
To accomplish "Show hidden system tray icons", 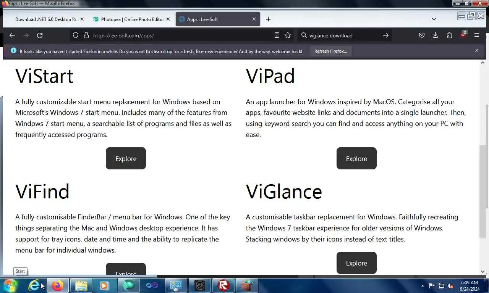I will pyautogui.click(x=423, y=286).
